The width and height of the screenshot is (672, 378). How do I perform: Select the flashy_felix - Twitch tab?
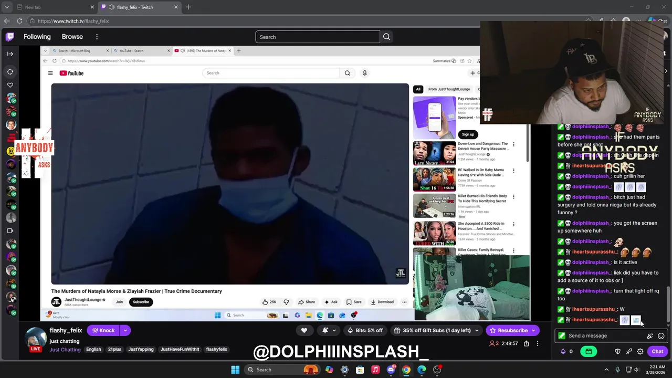[x=139, y=7]
